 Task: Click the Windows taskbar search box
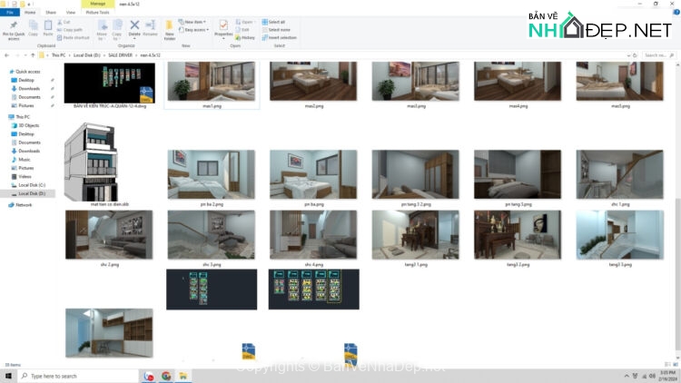(77, 375)
